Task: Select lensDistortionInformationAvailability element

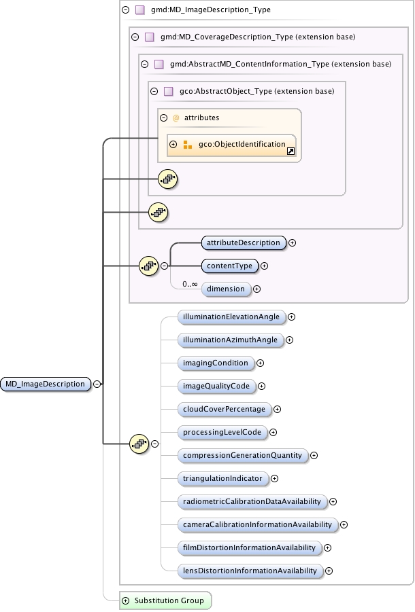Action: 250,571
